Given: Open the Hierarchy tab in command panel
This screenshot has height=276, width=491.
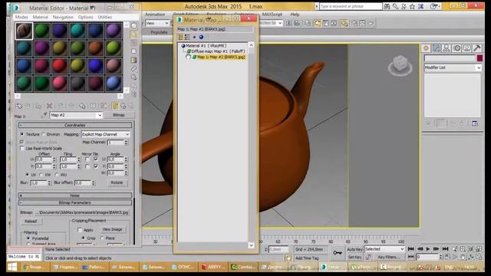Looking at the screenshot, I should pyautogui.click(x=447, y=48).
